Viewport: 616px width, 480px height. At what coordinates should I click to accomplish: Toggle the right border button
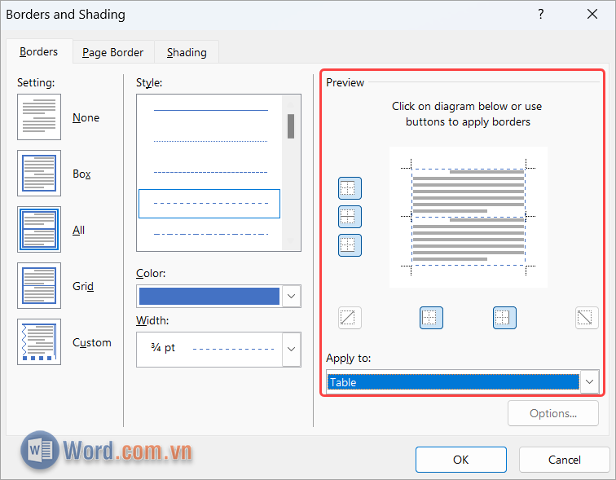pyautogui.click(x=504, y=318)
